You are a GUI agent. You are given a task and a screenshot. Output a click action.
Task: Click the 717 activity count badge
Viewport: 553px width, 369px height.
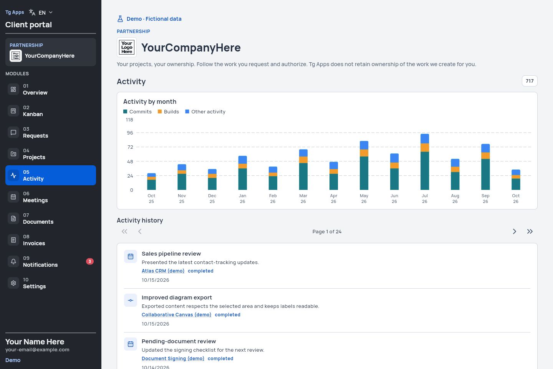click(530, 81)
